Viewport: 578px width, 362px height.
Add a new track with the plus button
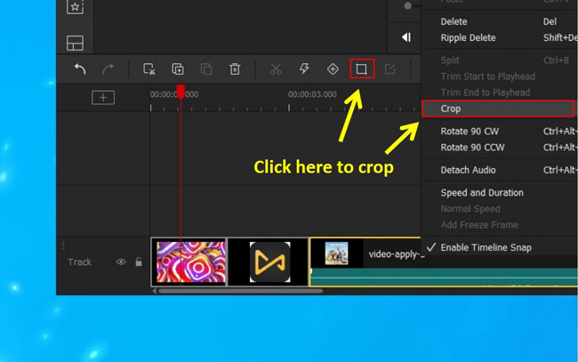(x=103, y=97)
